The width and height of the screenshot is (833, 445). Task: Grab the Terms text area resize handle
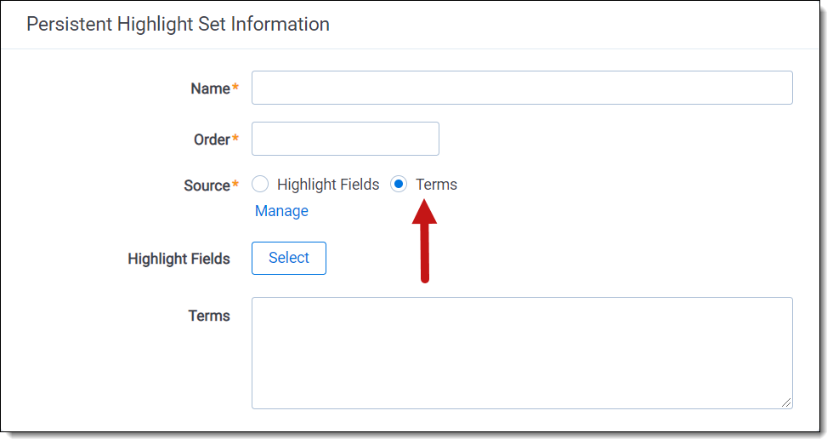click(x=786, y=402)
